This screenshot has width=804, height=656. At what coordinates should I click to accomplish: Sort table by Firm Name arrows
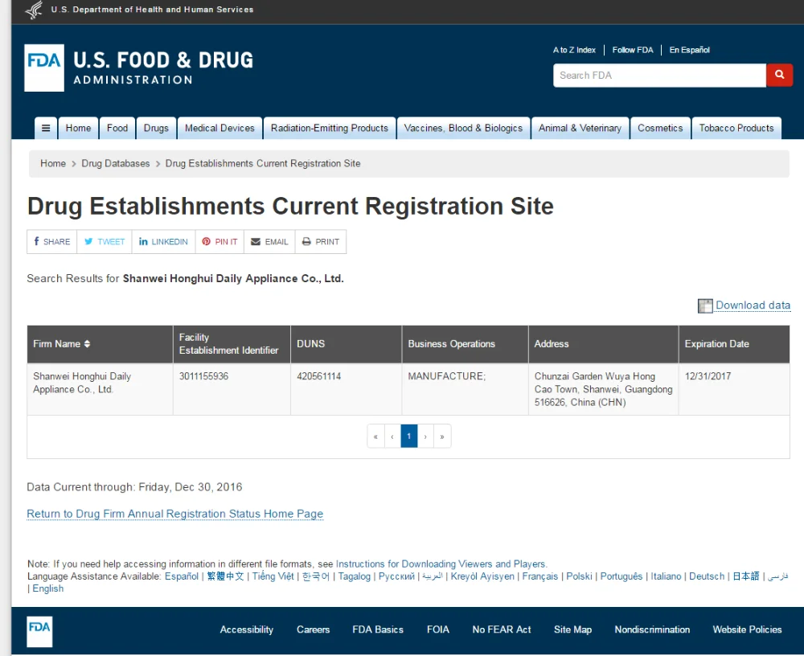[x=87, y=343]
